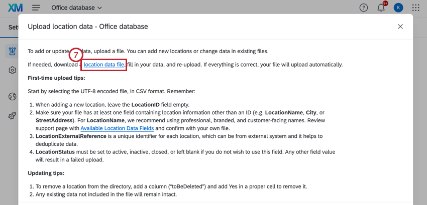The width and height of the screenshot is (427, 205).
Task: Click the double gears icon in sidebar
Action: tap(13, 116)
